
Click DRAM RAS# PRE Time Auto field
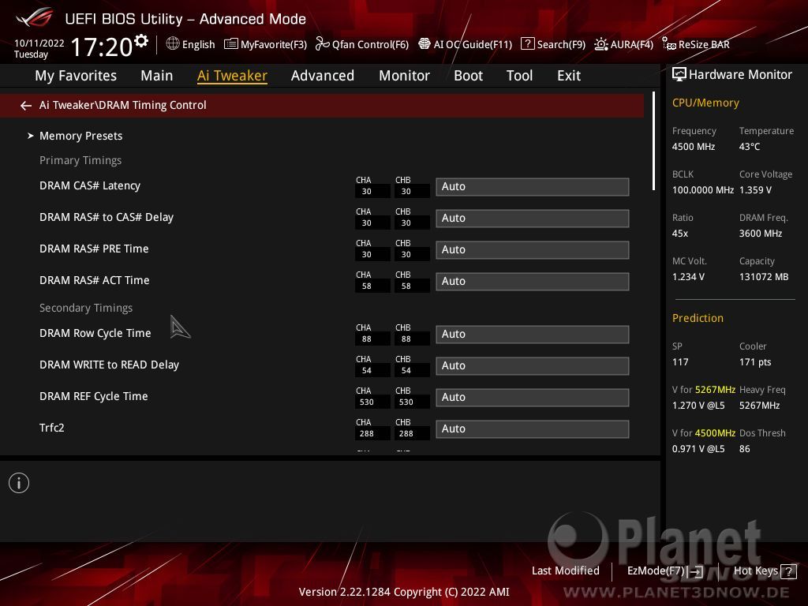tap(533, 249)
